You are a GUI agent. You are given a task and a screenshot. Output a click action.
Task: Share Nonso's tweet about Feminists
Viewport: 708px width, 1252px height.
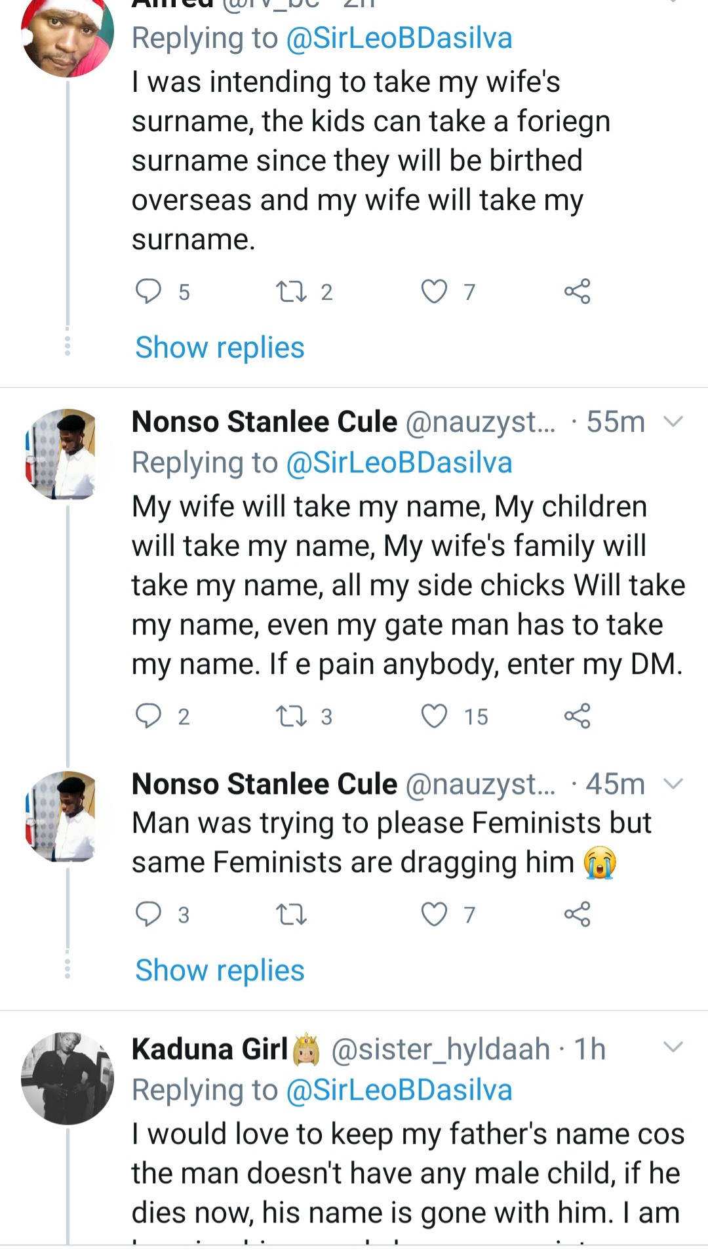(x=577, y=913)
